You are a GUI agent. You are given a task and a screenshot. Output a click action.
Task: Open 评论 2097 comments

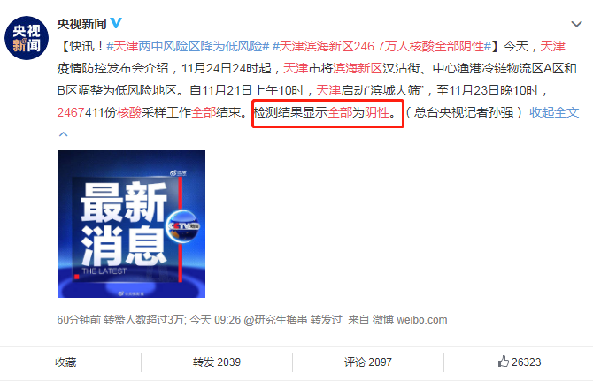click(x=368, y=362)
